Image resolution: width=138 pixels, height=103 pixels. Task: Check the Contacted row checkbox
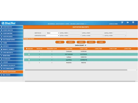click(29, 51)
